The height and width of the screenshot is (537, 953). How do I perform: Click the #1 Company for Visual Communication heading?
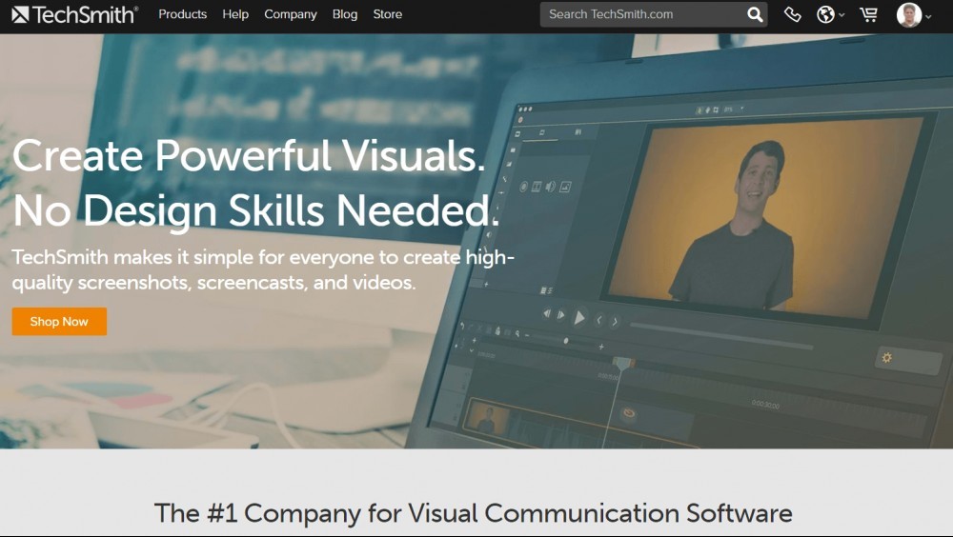point(474,513)
